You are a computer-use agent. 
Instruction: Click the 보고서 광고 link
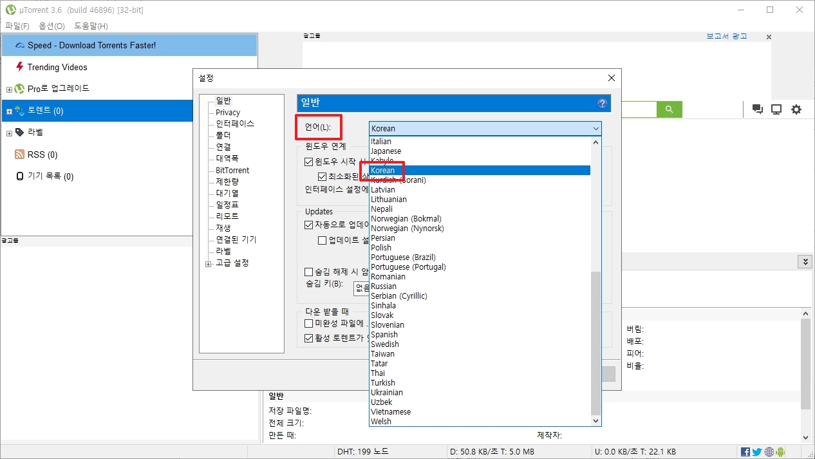726,37
